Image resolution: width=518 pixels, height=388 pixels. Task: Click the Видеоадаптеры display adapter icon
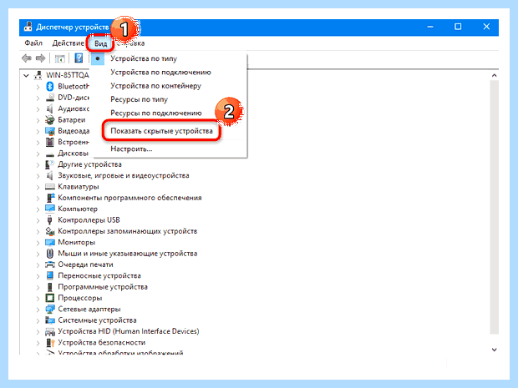coord(50,131)
